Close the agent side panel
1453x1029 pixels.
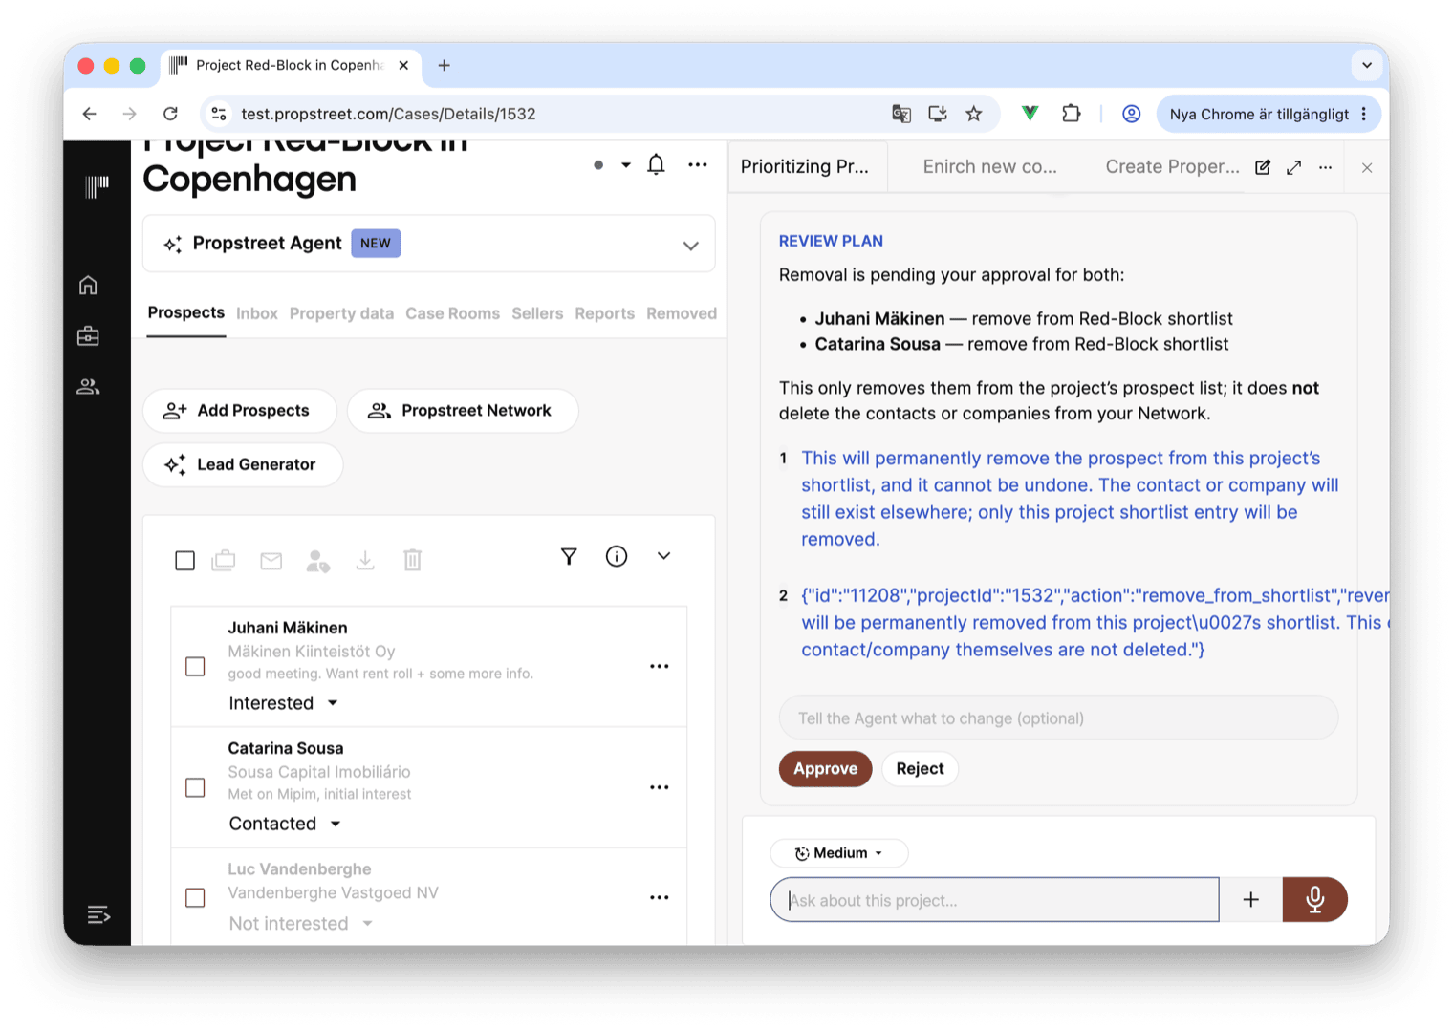click(x=1367, y=167)
